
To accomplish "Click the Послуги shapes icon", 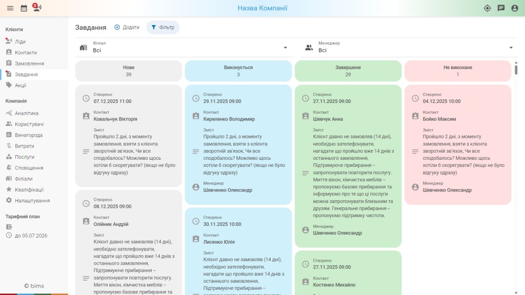I will (x=9, y=157).
